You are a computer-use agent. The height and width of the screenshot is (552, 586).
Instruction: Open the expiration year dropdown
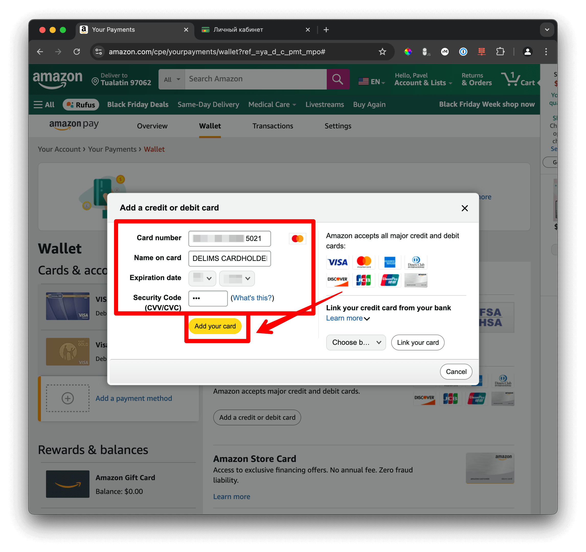(x=237, y=279)
